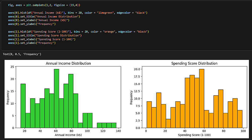Click the plt.subplots code line
252x140 pixels.
pyautogui.click(x=44, y=5)
